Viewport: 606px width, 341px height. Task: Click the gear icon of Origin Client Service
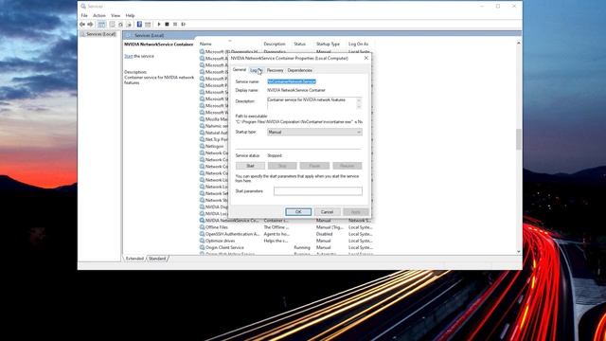click(202, 247)
